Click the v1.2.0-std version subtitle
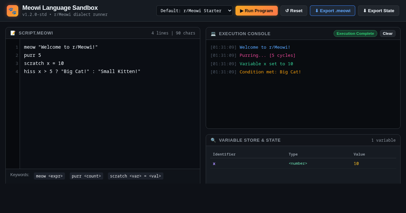The image size is (406, 213). coord(65,15)
